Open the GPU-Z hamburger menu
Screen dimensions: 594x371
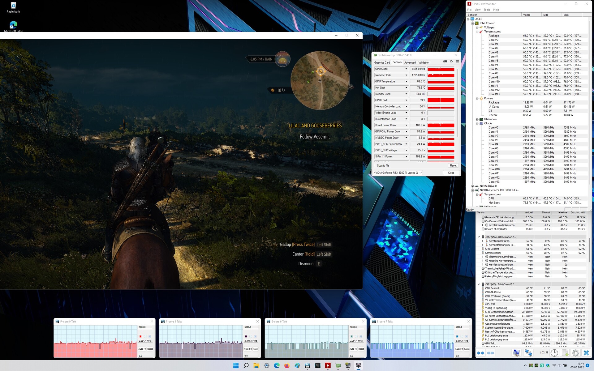(457, 62)
